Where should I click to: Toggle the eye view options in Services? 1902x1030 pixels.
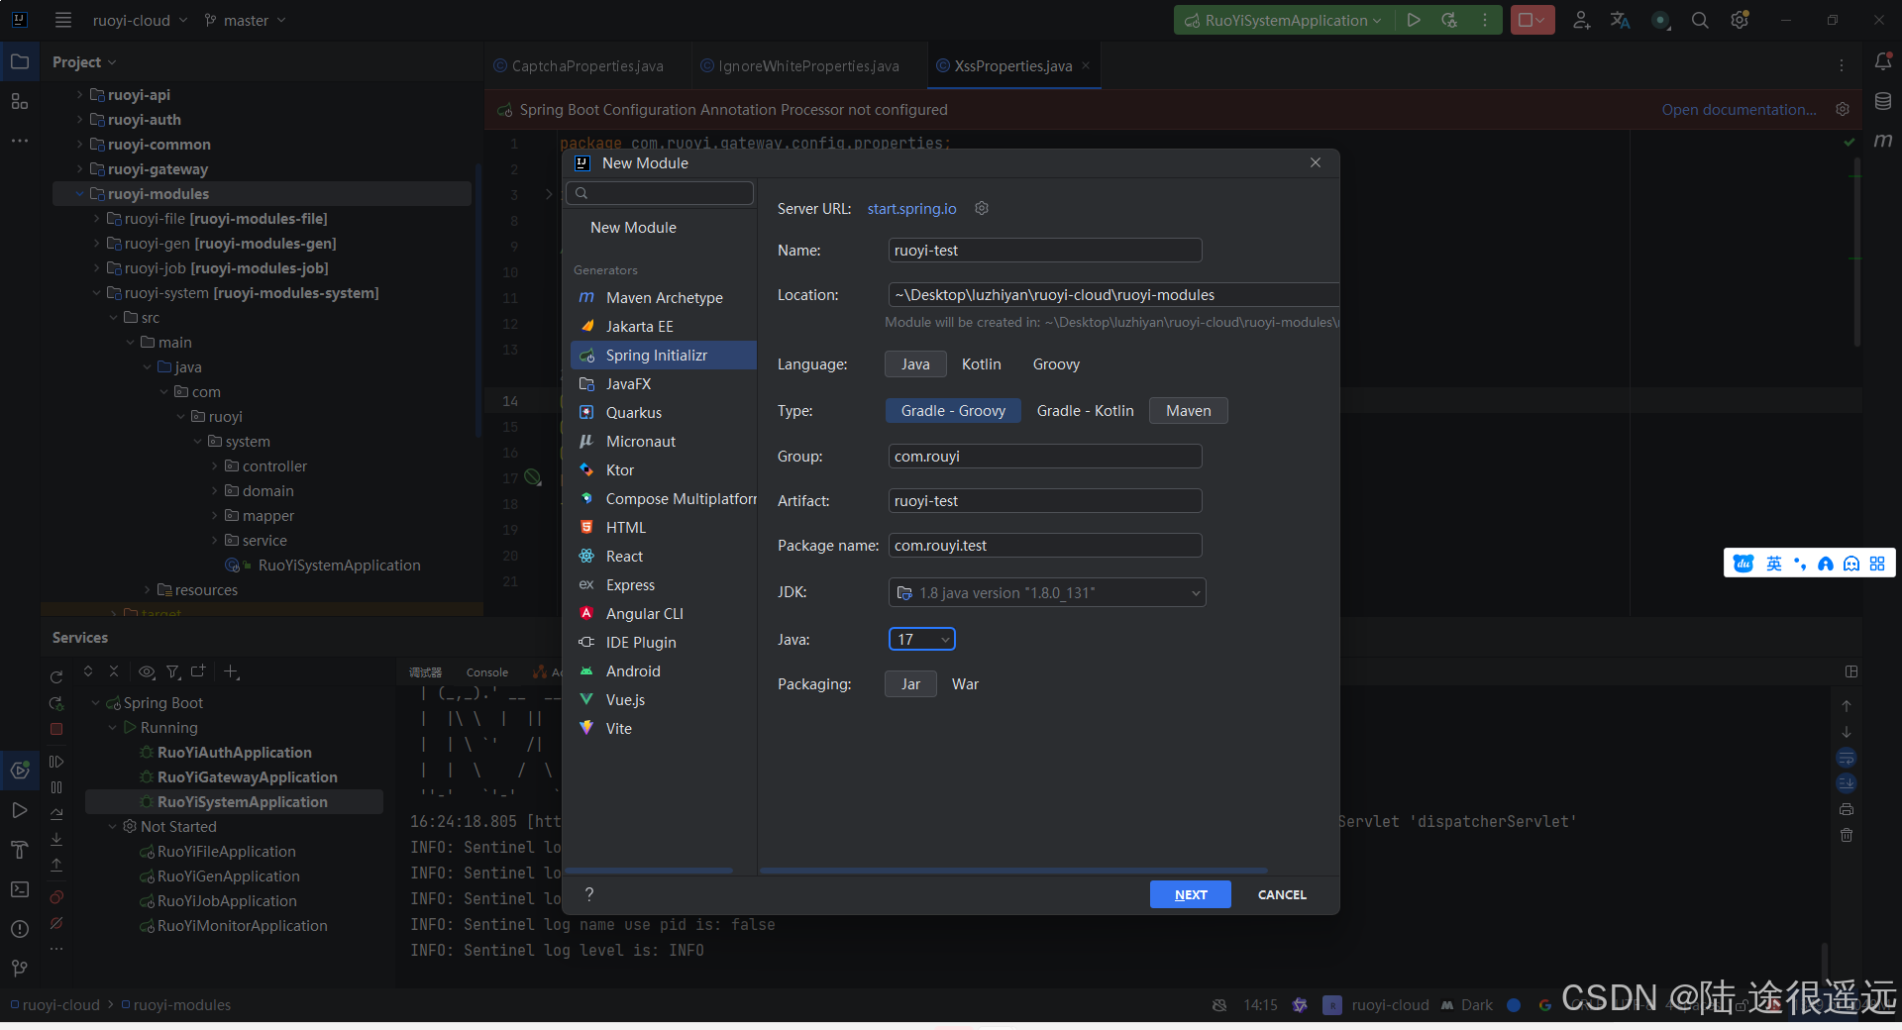coord(147,671)
